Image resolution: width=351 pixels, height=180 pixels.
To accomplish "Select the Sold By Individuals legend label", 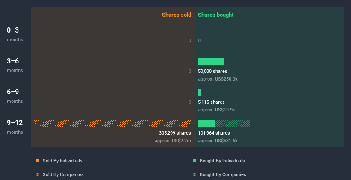I will (62, 161).
